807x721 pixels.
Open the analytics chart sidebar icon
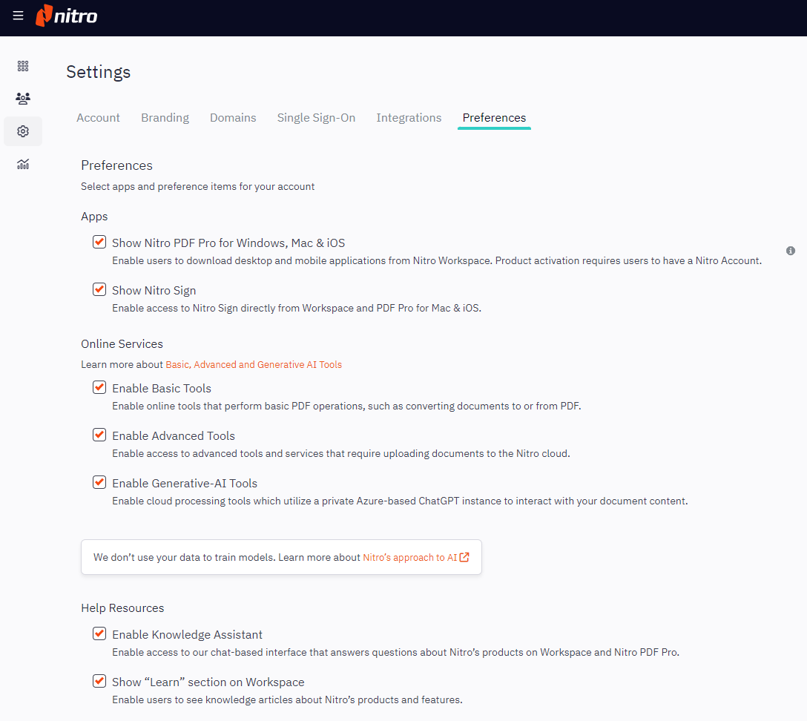click(23, 164)
